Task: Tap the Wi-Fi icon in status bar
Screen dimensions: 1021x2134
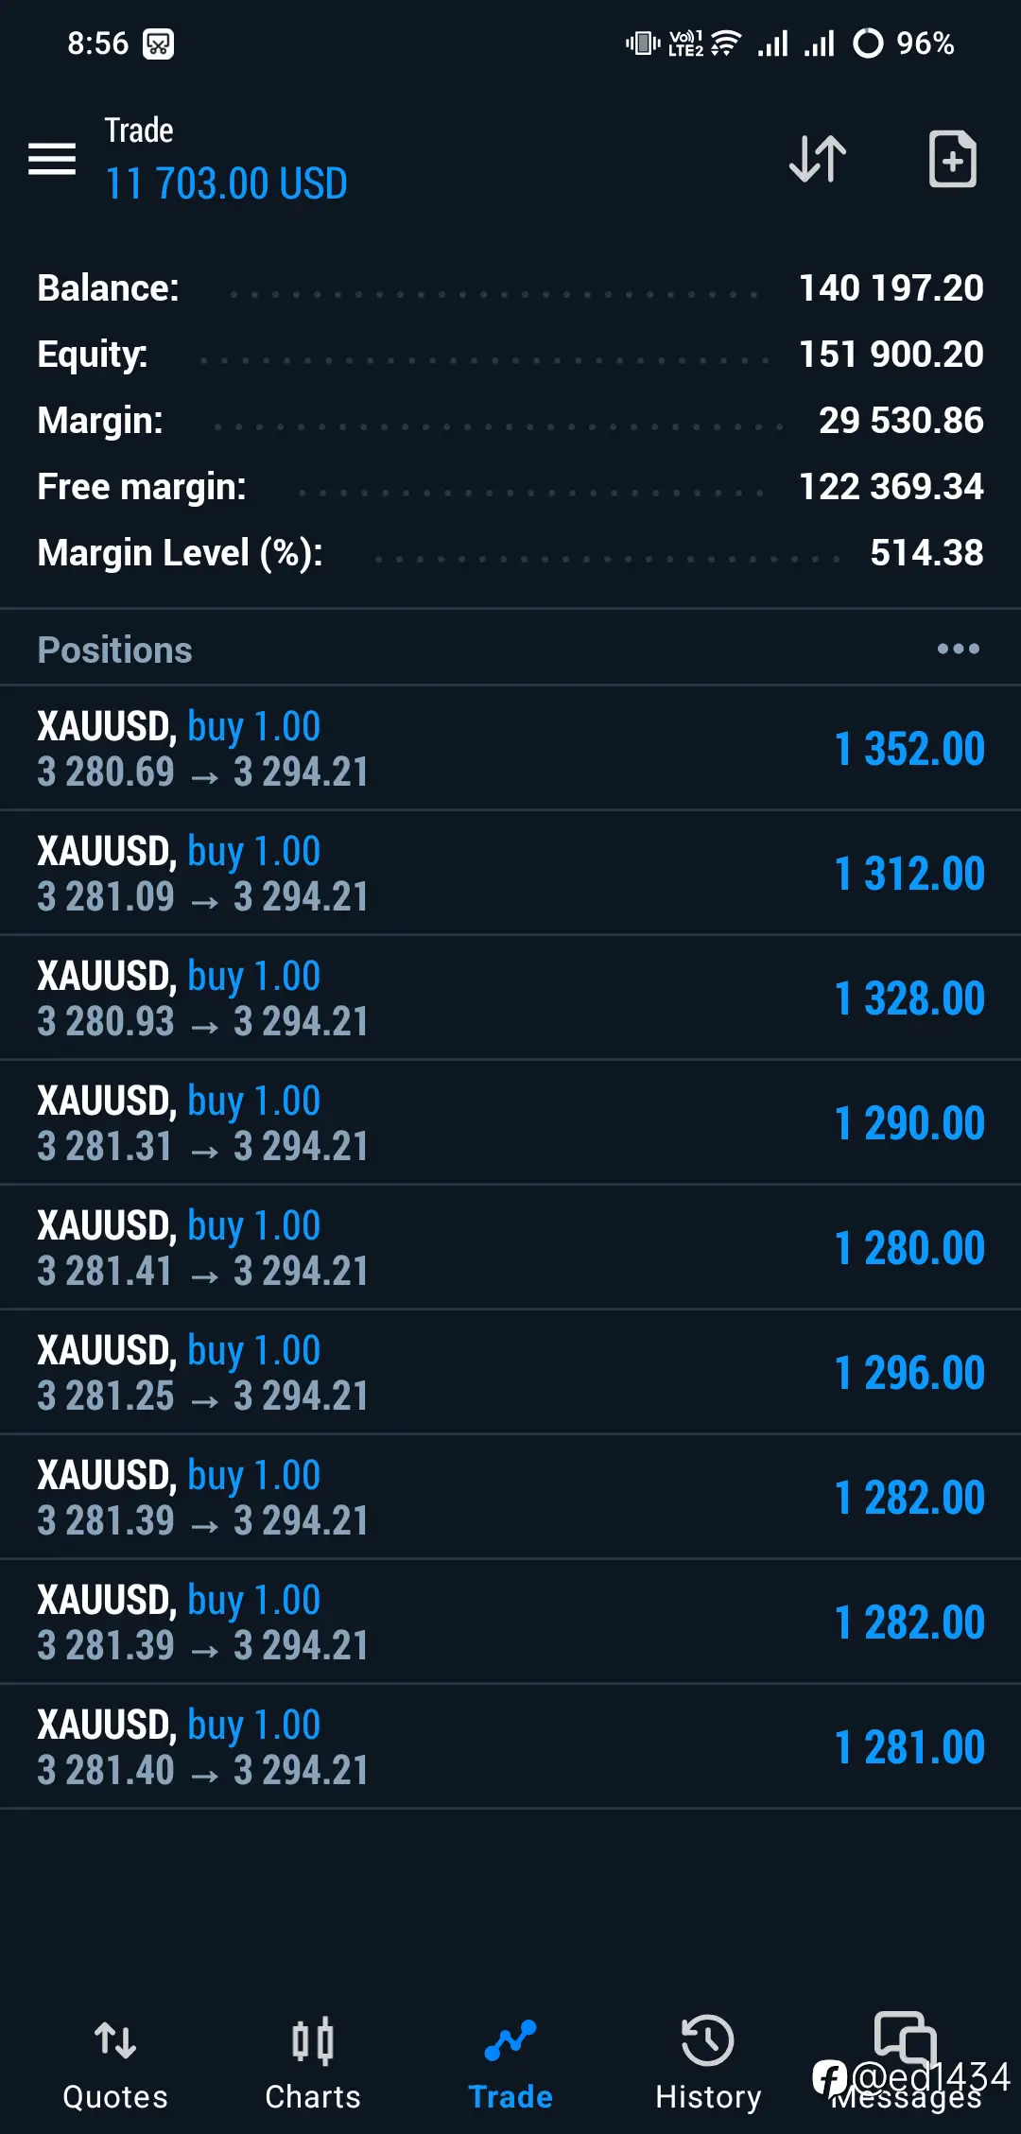Action: tap(725, 43)
